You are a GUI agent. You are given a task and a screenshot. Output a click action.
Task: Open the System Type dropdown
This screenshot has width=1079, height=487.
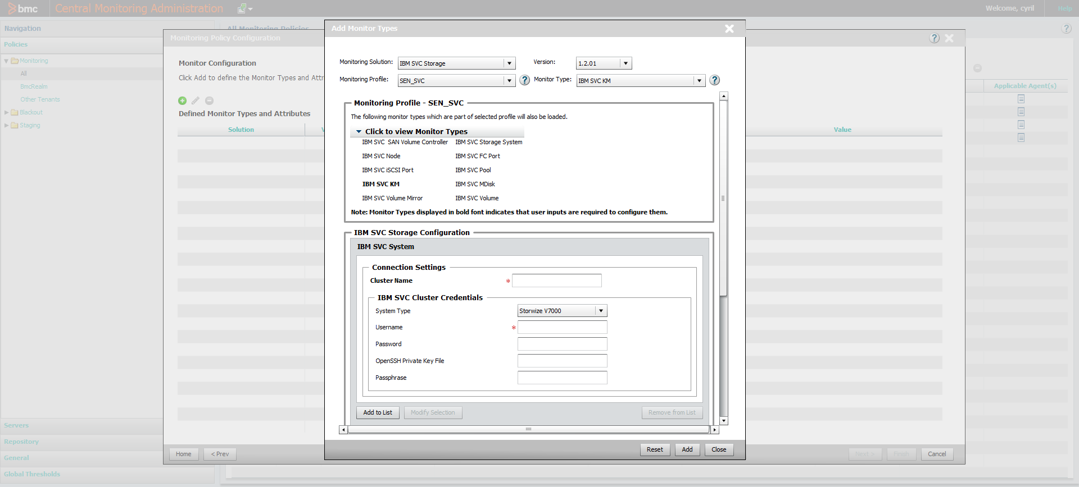pos(601,311)
